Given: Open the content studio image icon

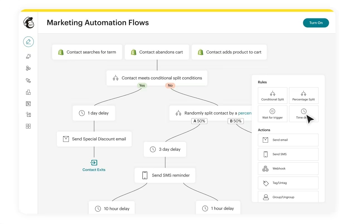Looking at the screenshot, I should pos(28,115).
